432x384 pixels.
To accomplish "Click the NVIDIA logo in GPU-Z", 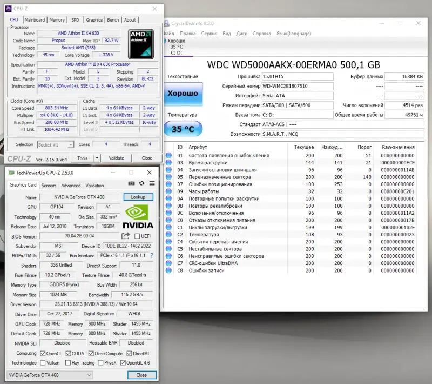I will [138, 216].
